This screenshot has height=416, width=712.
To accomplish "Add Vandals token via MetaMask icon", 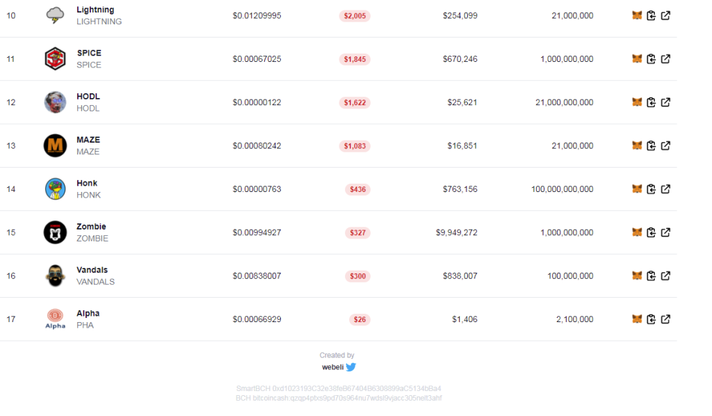I will click(637, 275).
